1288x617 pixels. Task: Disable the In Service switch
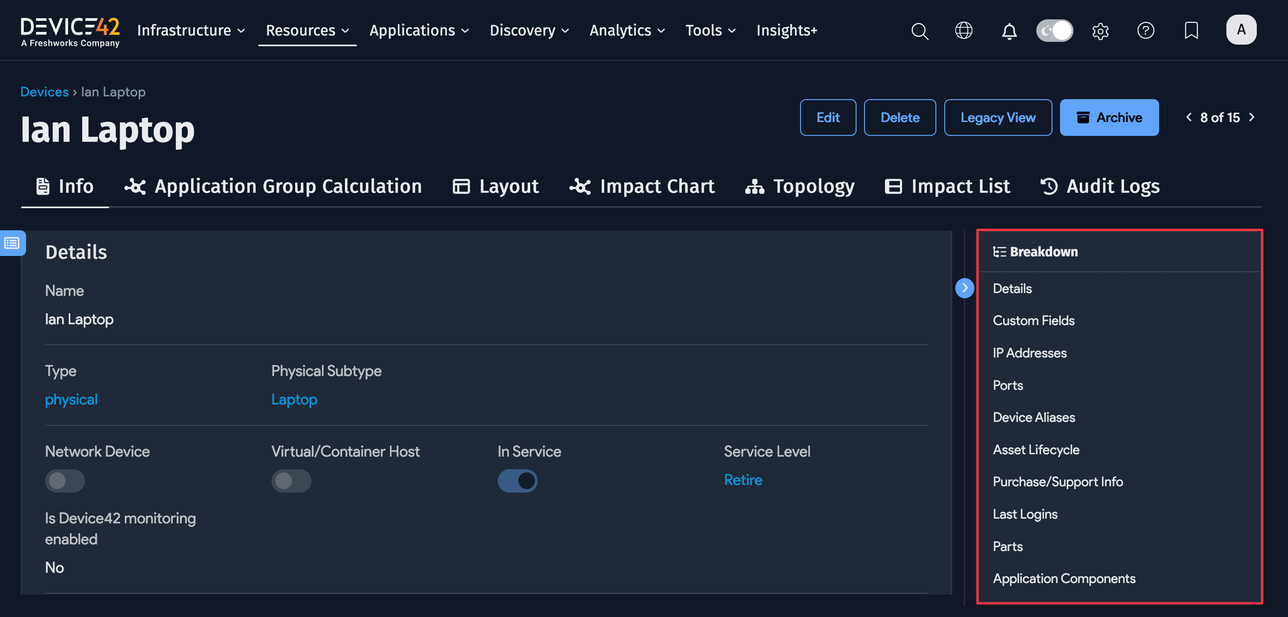coord(517,480)
